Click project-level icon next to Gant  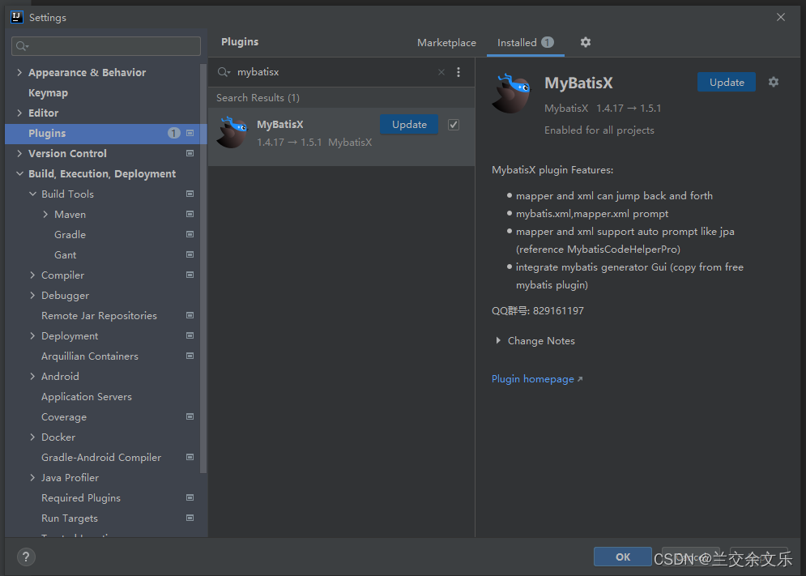click(x=190, y=254)
